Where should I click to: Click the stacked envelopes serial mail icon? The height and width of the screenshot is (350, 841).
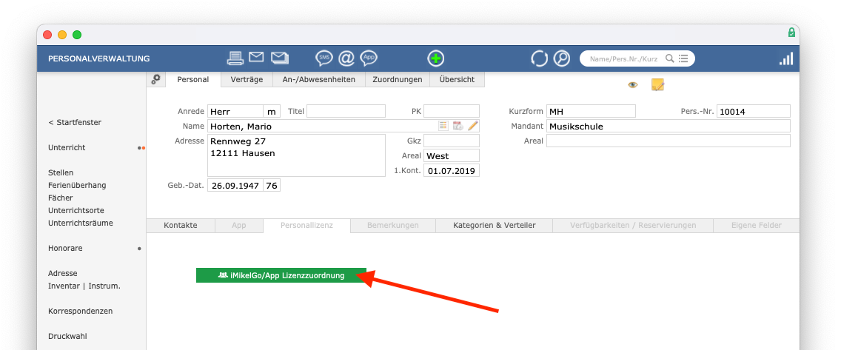(280, 58)
